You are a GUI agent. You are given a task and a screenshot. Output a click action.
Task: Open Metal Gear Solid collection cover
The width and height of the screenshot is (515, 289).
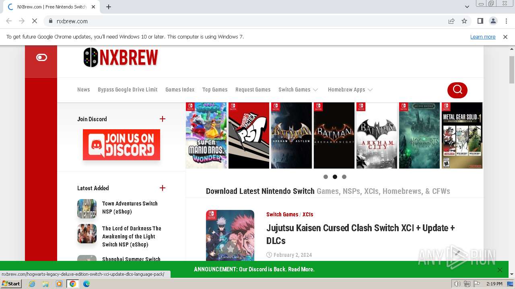tap(462, 135)
